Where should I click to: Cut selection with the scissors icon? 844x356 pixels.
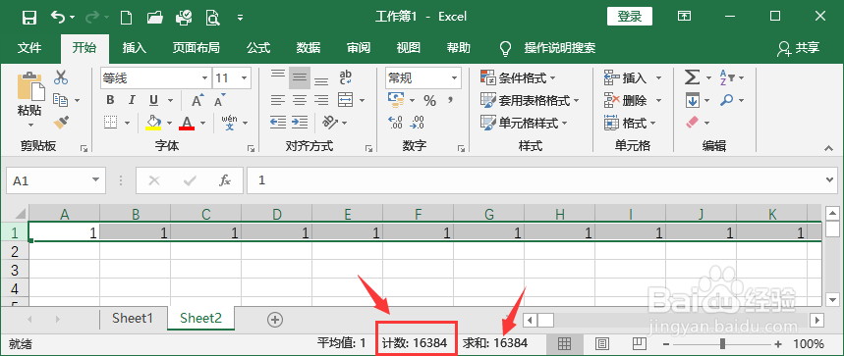(x=61, y=77)
